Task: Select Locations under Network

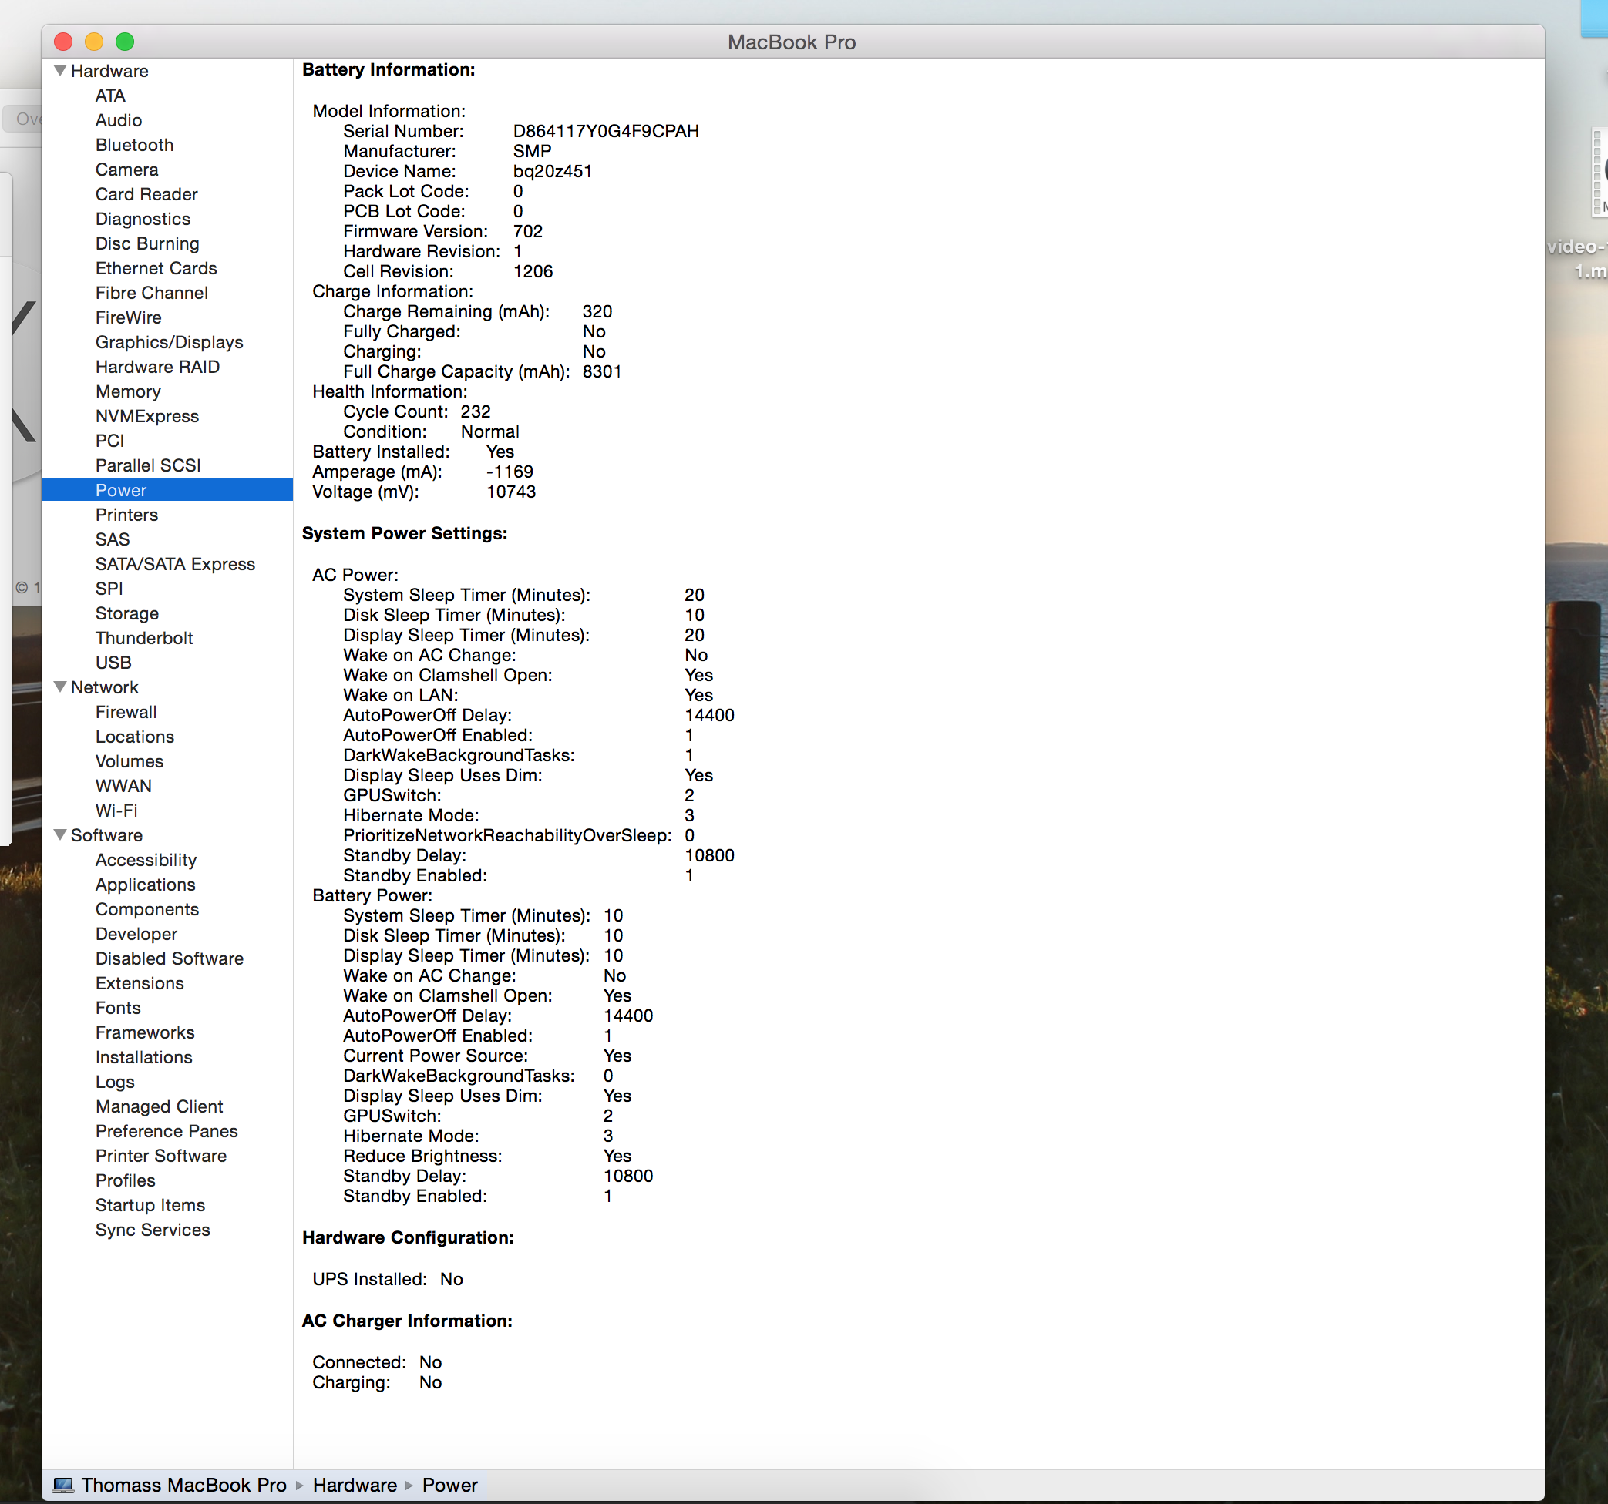Action: [x=134, y=737]
